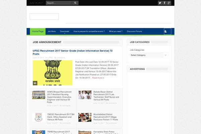
Task: Click the date in the top bar
Action: pyautogui.click(x=36, y=3)
